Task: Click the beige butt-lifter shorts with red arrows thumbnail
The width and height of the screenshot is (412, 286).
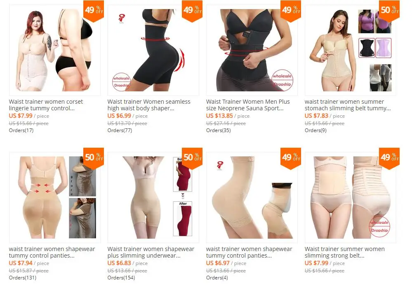Action: (55, 198)
